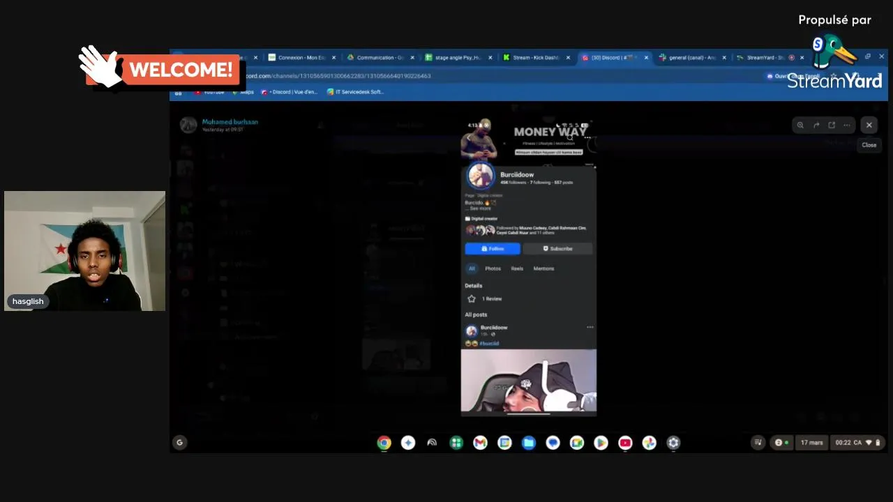893x502 pixels.
Task: Switch to the stage angle Psy_Hu tab
Action: pos(458,58)
